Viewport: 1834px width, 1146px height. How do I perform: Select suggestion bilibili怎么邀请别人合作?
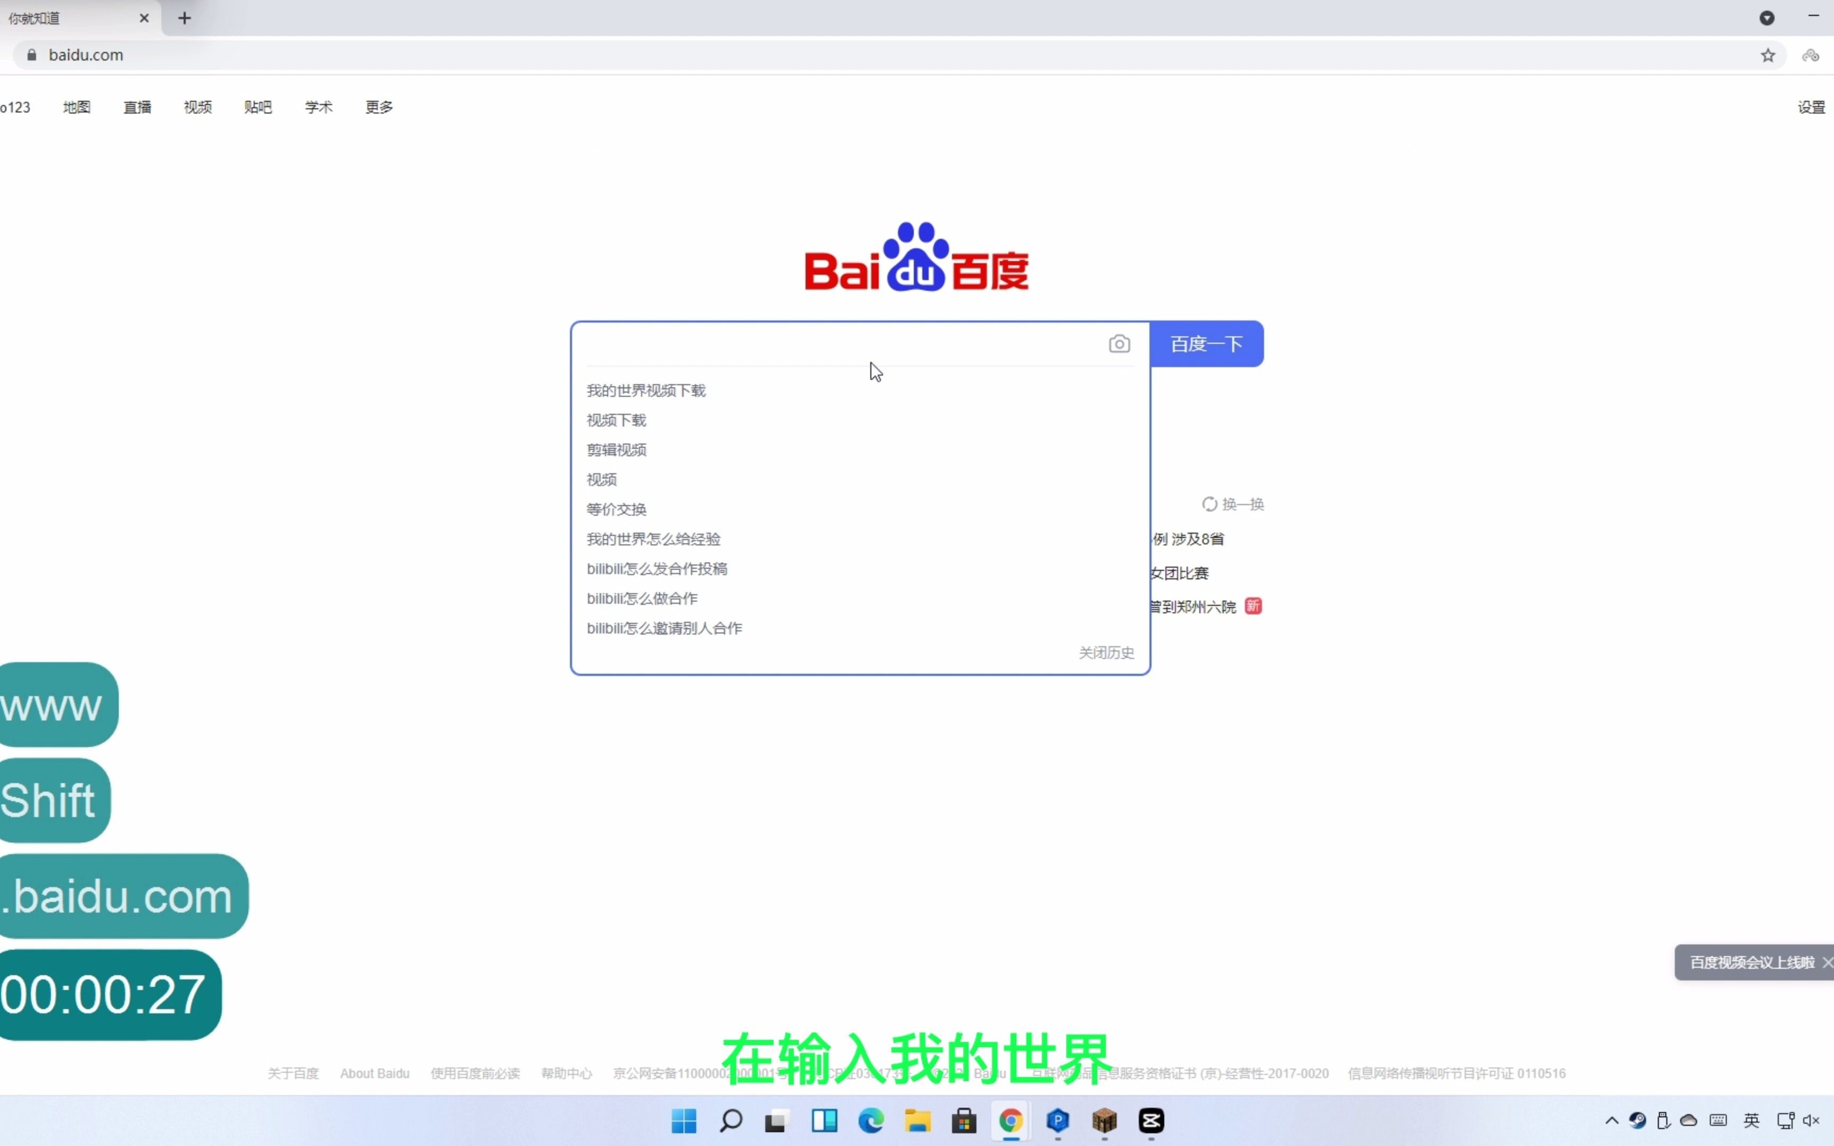(664, 628)
